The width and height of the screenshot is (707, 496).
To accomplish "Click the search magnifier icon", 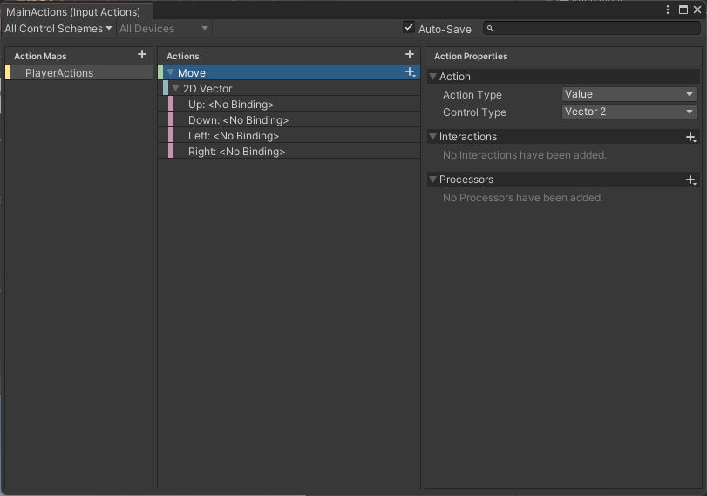I will click(490, 29).
